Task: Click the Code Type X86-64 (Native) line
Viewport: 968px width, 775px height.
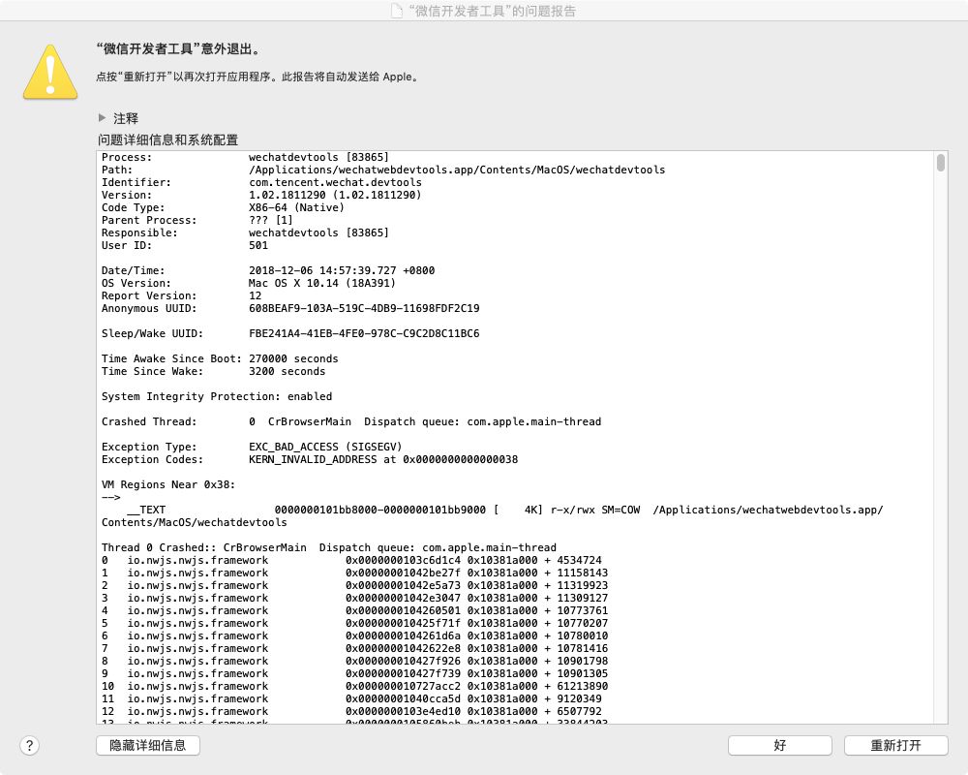Action: (x=223, y=207)
